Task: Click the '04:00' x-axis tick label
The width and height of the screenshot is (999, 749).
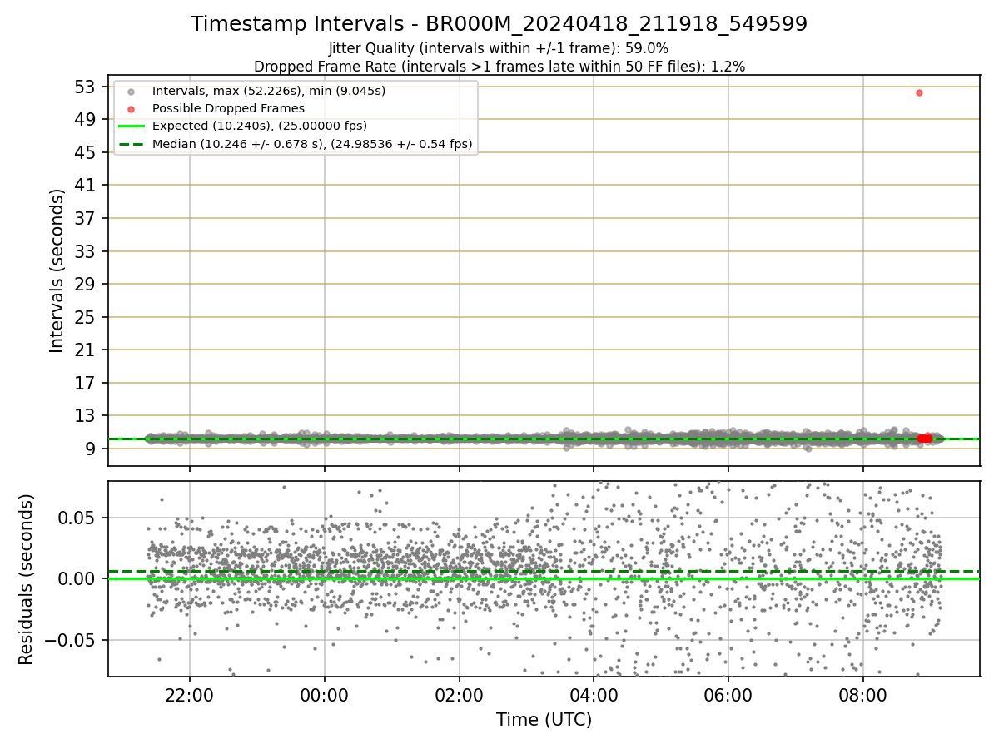Action: coord(594,694)
